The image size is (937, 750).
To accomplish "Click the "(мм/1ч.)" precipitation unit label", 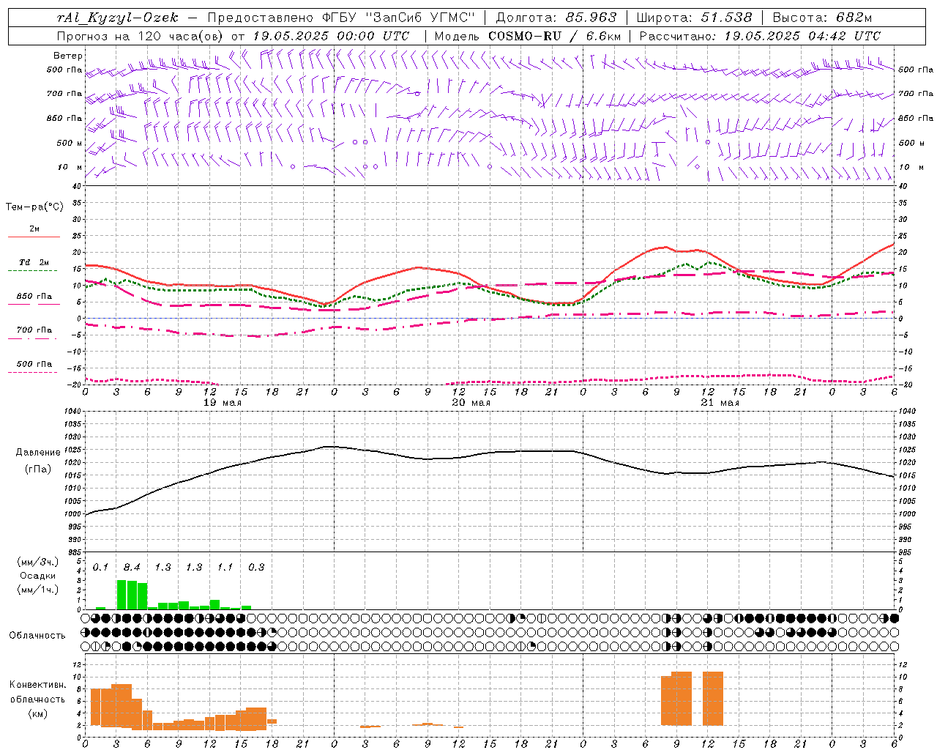I will [x=38, y=590].
